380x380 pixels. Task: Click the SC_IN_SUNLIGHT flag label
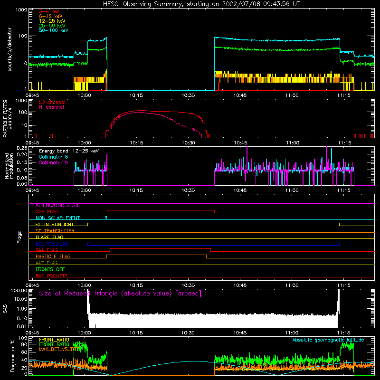pos(55,224)
